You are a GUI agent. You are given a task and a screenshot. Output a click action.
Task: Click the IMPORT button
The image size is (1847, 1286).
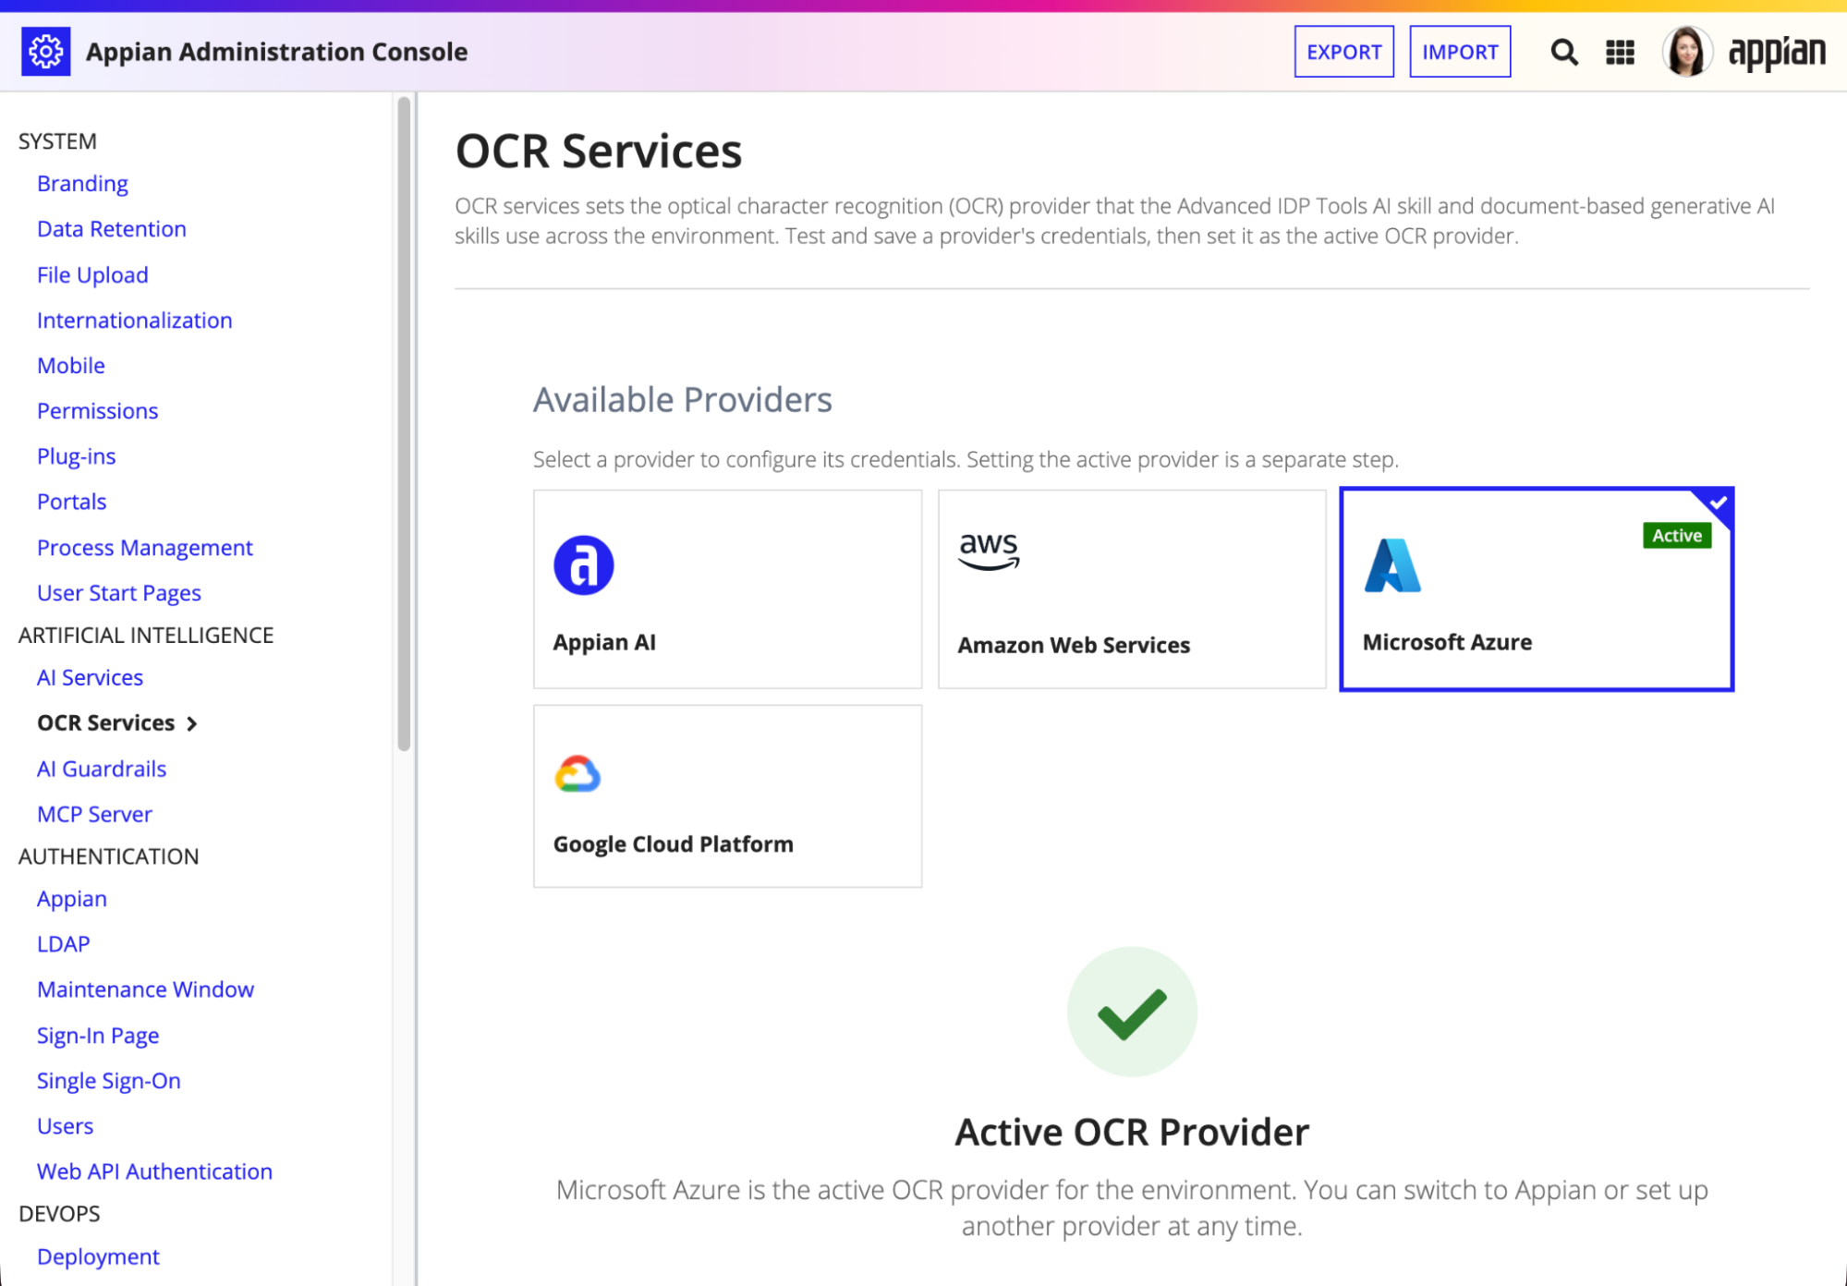pyautogui.click(x=1460, y=52)
